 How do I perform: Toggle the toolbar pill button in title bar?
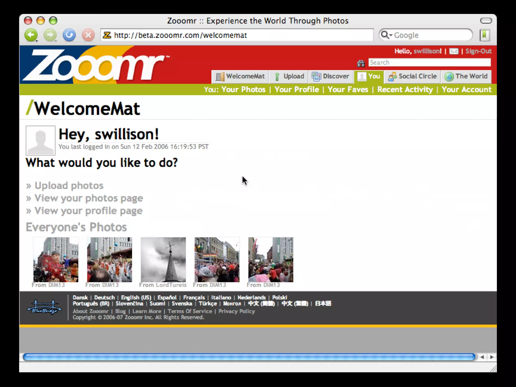tap(486, 21)
